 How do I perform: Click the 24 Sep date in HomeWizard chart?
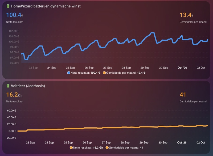(52, 68)
